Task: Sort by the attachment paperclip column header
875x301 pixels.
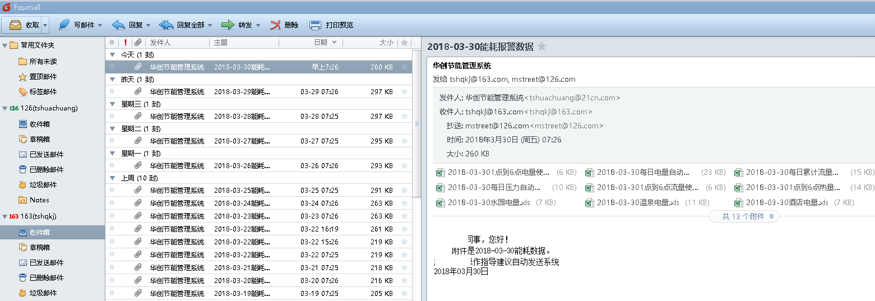Action: click(138, 43)
